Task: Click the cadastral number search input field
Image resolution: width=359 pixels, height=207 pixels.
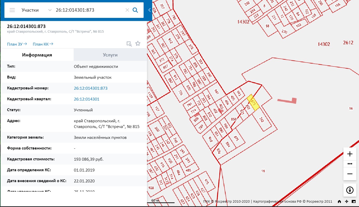Action: point(88,10)
